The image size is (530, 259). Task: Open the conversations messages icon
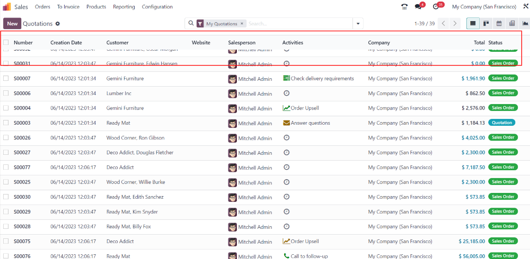(419, 7)
